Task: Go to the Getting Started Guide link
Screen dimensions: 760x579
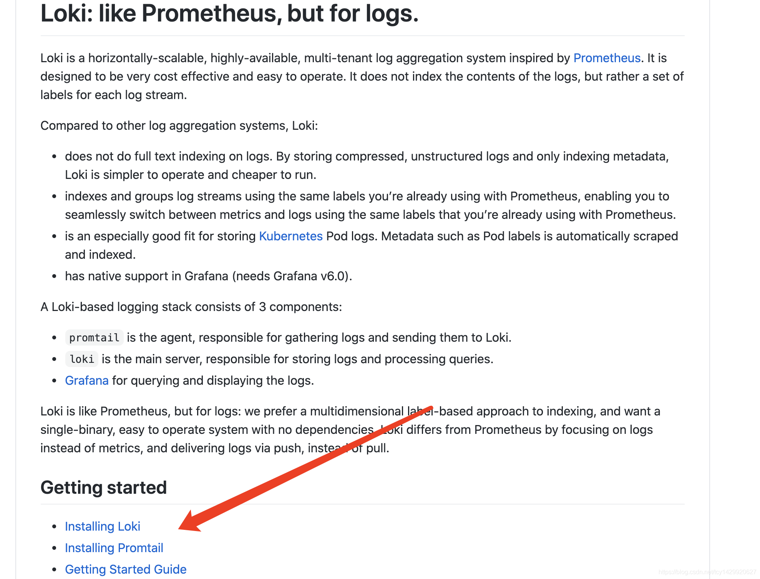Action: [125, 569]
